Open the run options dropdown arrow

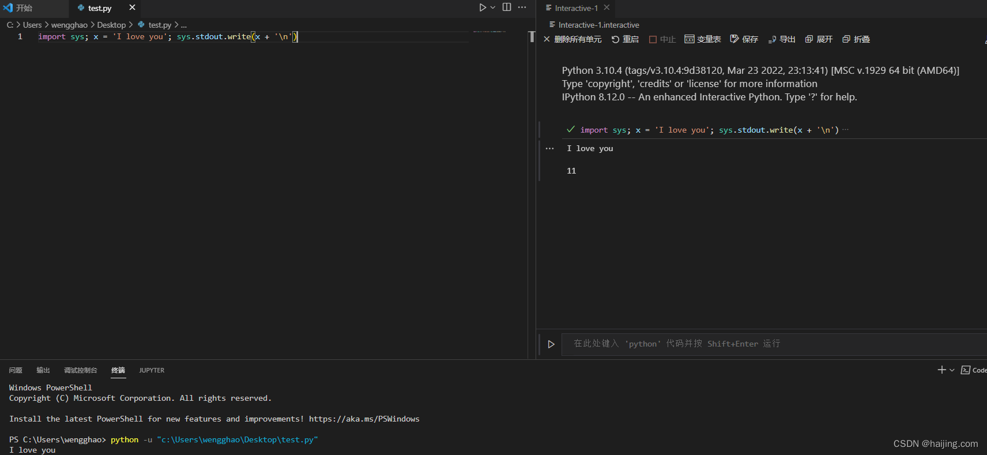pyautogui.click(x=493, y=7)
